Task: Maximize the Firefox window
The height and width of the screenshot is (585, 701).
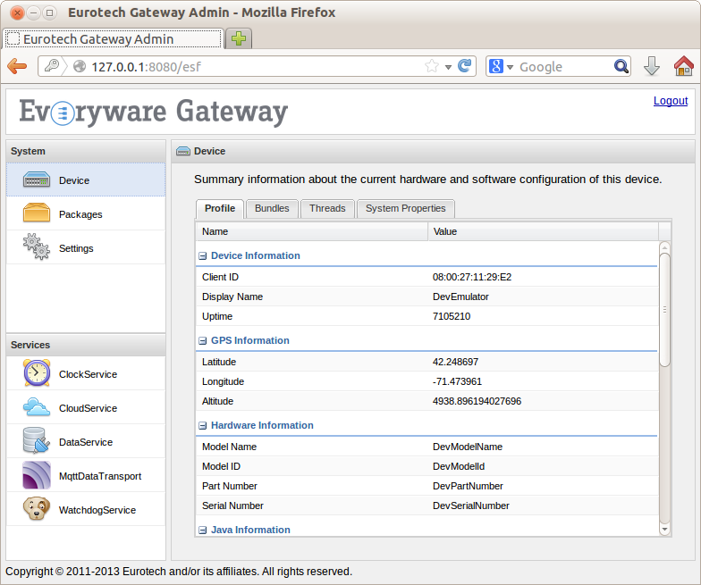Action: click(50, 13)
